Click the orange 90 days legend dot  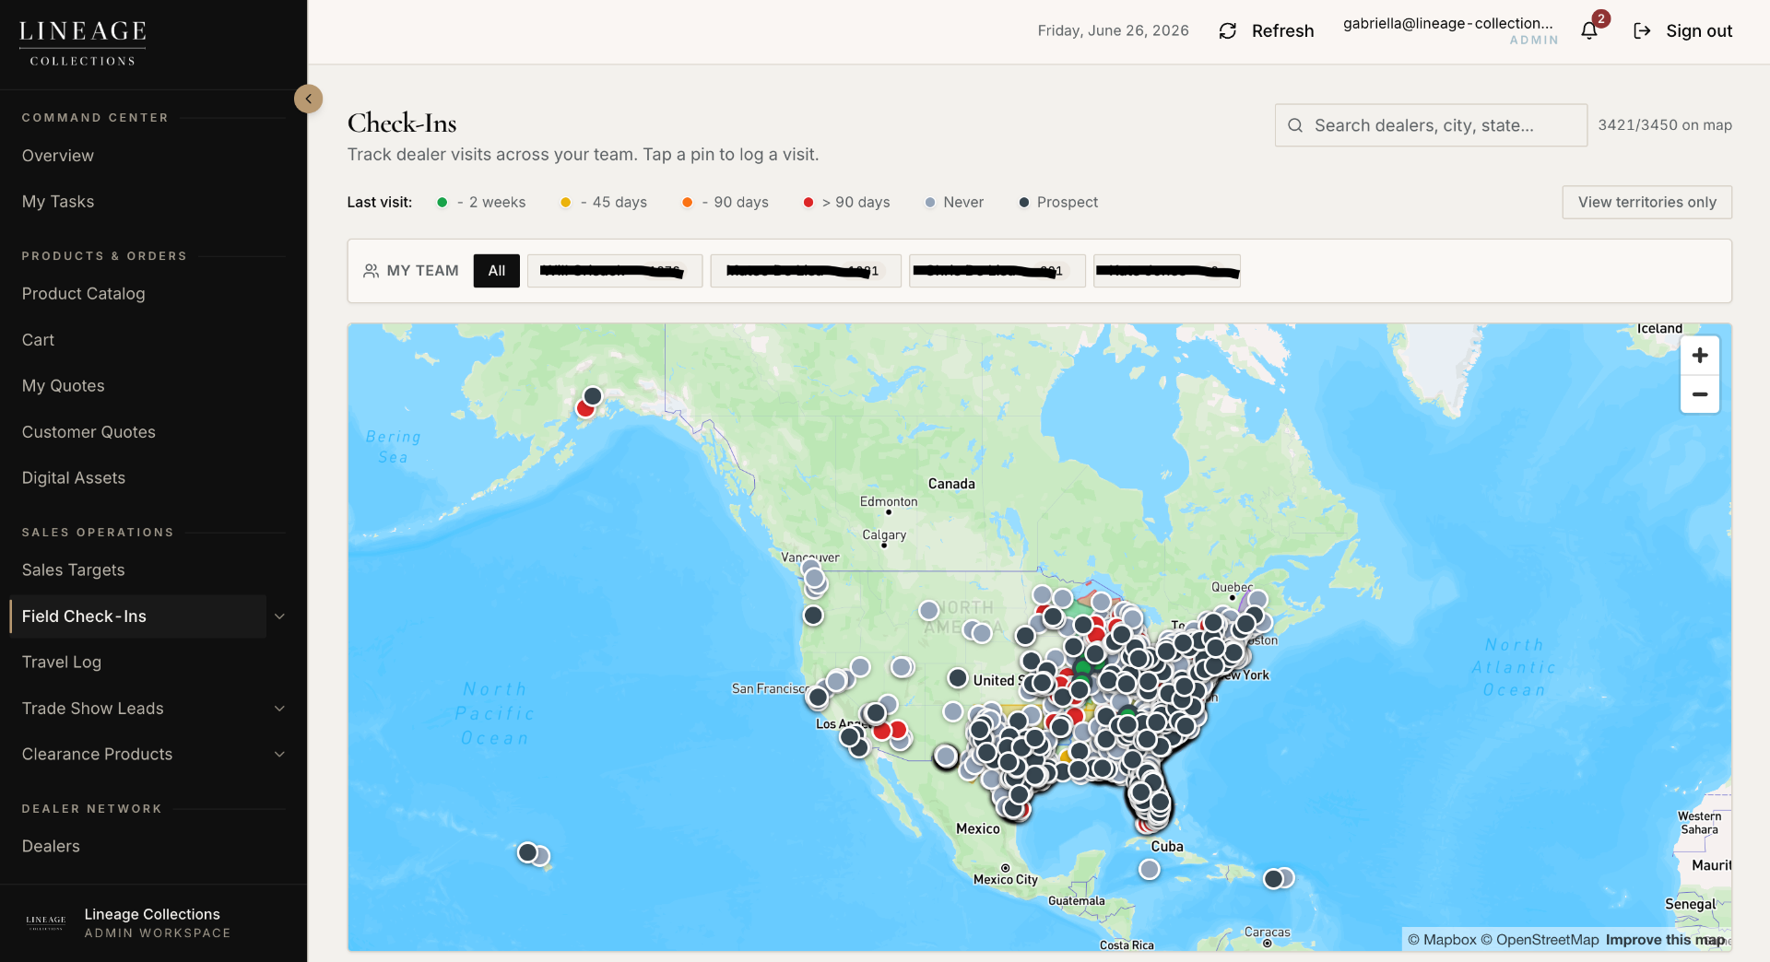[687, 203]
